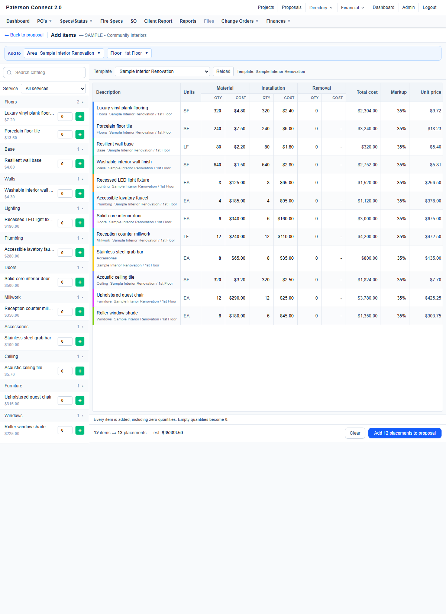Open the Specs/Status navigation menu

pyautogui.click(x=76, y=21)
